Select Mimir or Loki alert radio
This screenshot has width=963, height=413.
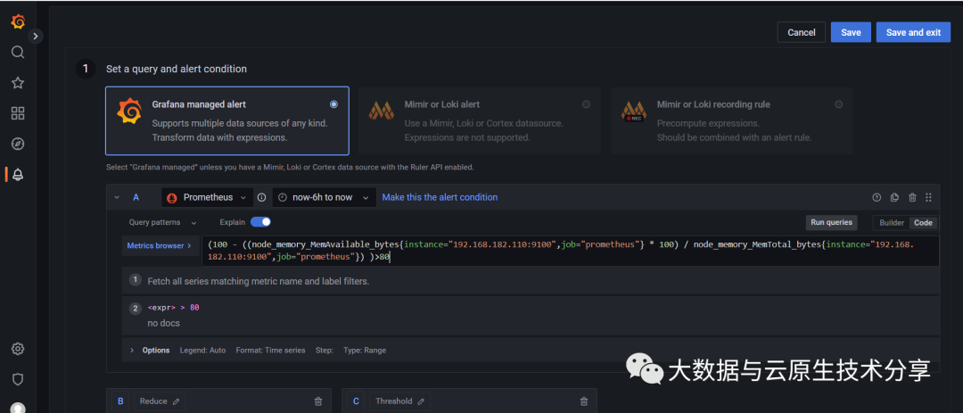tap(586, 104)
